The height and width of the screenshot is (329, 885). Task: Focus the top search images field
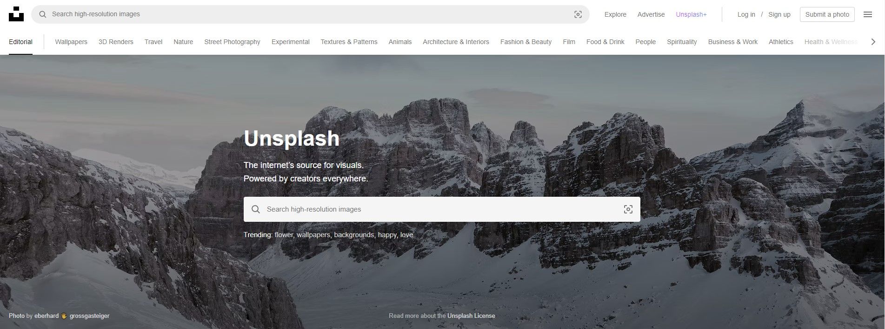point(310,14)
